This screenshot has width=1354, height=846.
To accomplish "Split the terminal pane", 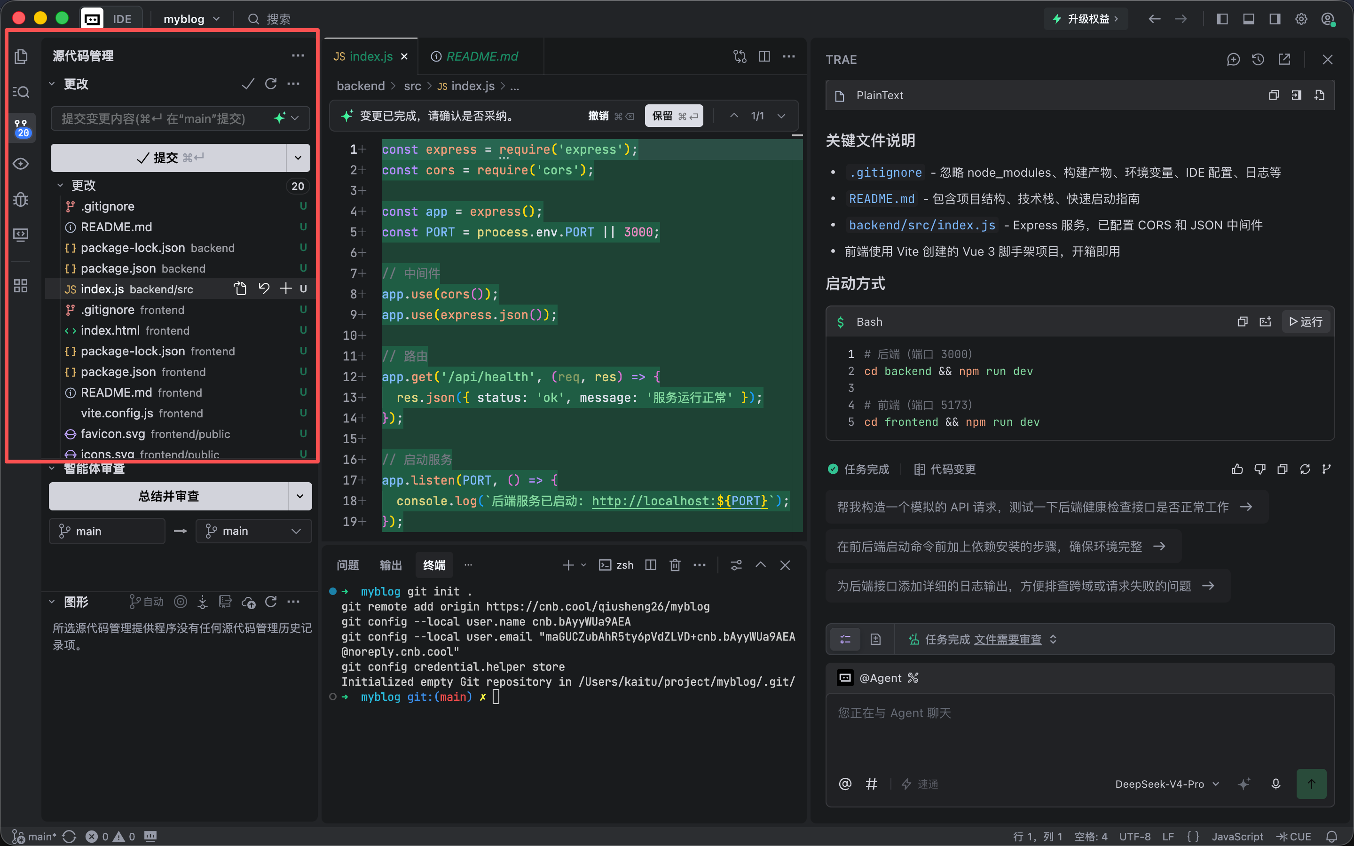I will pyautogui.click(x=650, y=565).
